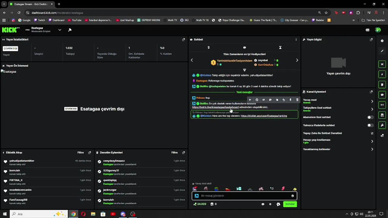Open the YouTube bookmark in bookmarks bar
Image resolution: width=388 pixels, height=218 pixels.
(74, 20)
